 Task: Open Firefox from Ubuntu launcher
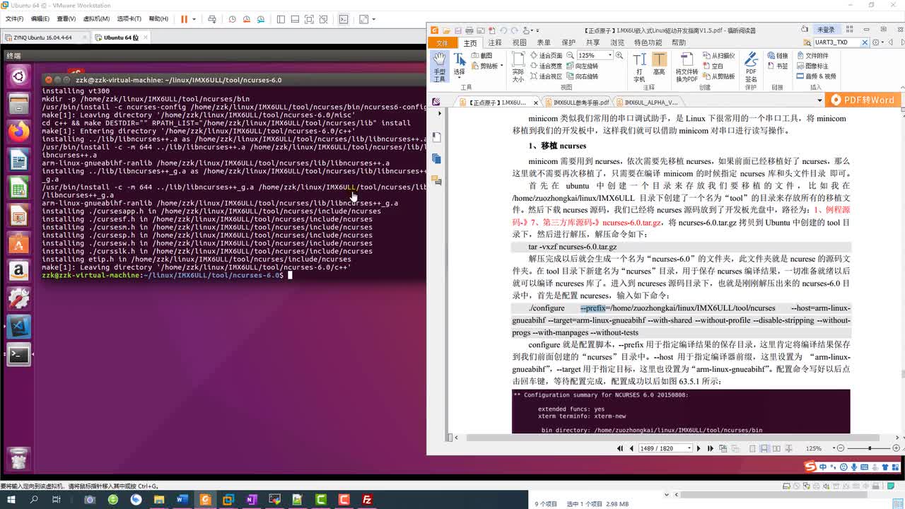(x=18, y=131)
